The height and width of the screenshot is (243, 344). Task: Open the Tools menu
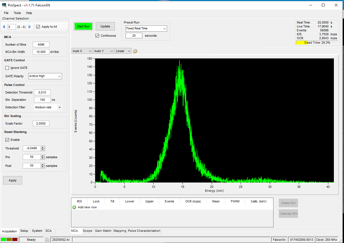pos(17,13)
